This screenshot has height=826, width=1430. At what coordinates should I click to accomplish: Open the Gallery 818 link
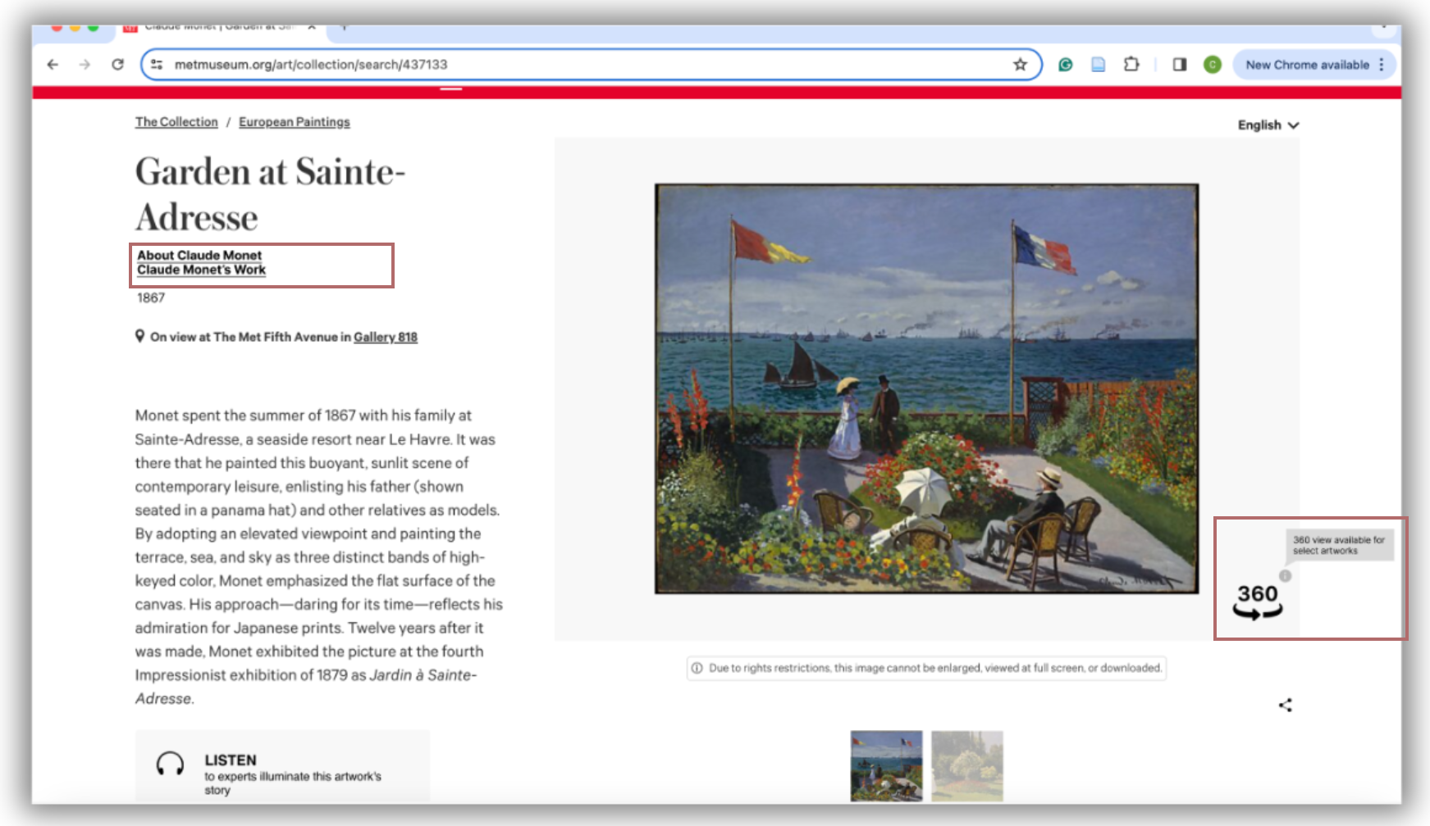tap(386, 337)
